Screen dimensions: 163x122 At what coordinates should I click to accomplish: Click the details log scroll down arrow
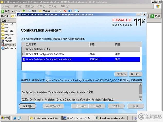click(140, 99)
